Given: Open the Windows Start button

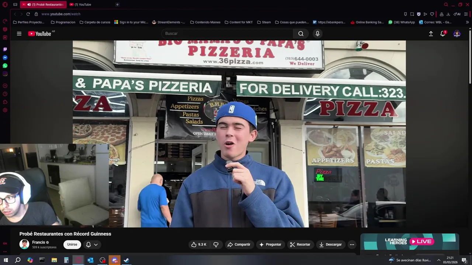Looking at the screenshot, I should (x=6, y=260).
